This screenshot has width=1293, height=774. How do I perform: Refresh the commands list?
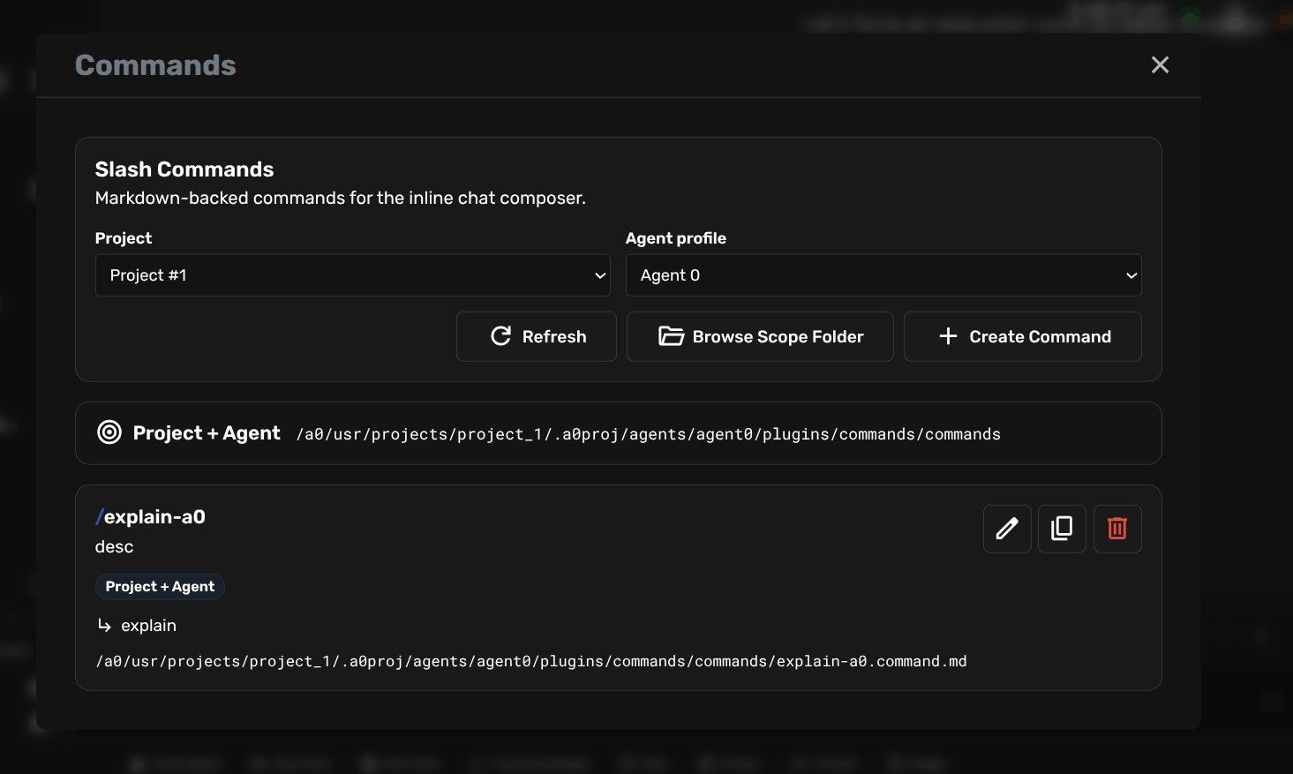pyautogui.click(x=537, y=336)
